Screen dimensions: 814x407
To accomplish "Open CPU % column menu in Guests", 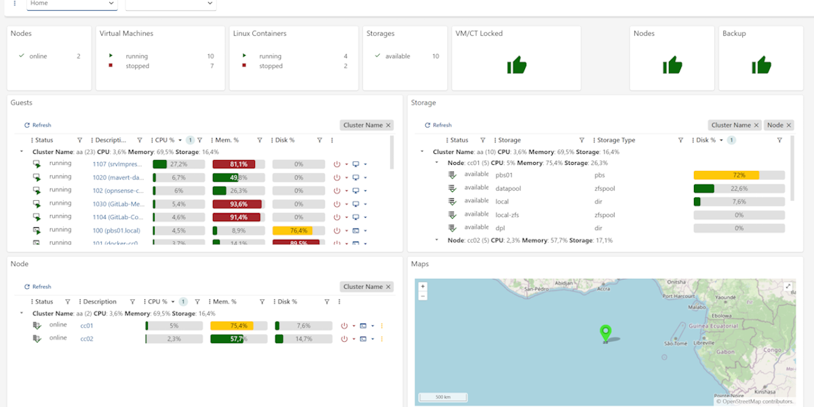I will [x=151, y=140].
